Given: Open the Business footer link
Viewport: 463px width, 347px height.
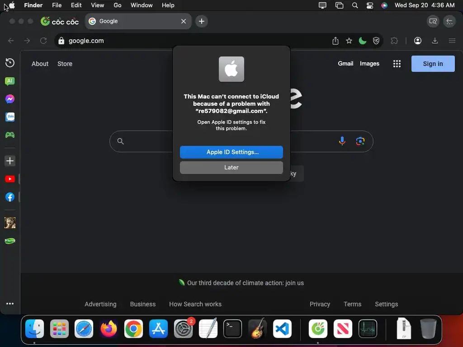Looking at the screenshot, I should (x=142, y=304).
